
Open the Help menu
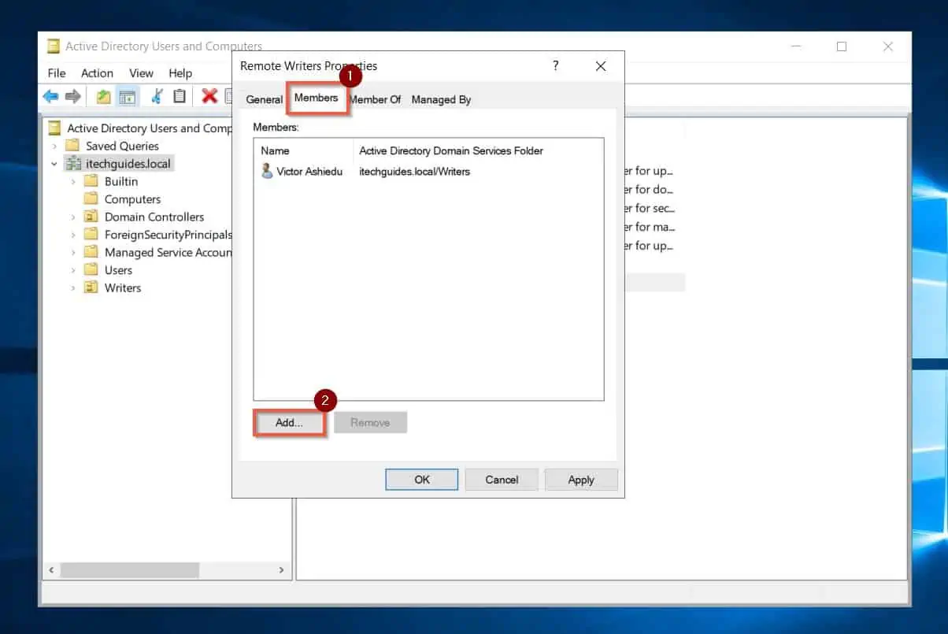pos(180,72)
